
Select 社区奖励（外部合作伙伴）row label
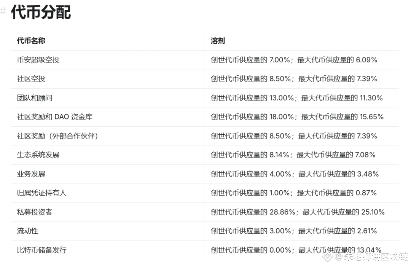pos(57,136)
